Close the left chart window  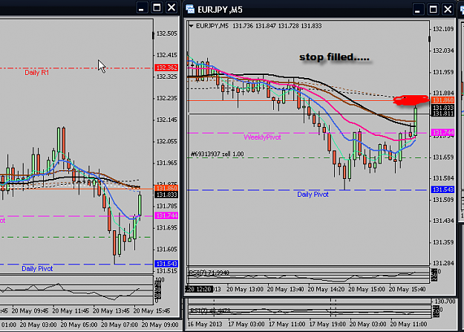(171, 7)
